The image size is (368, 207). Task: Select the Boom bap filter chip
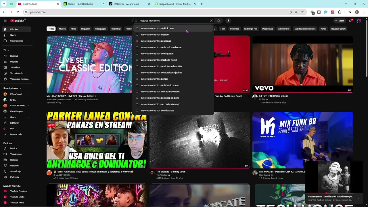[x=116, y=29]
